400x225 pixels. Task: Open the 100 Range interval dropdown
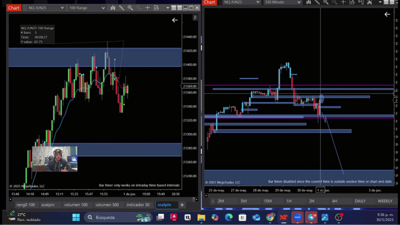point(87,8)
